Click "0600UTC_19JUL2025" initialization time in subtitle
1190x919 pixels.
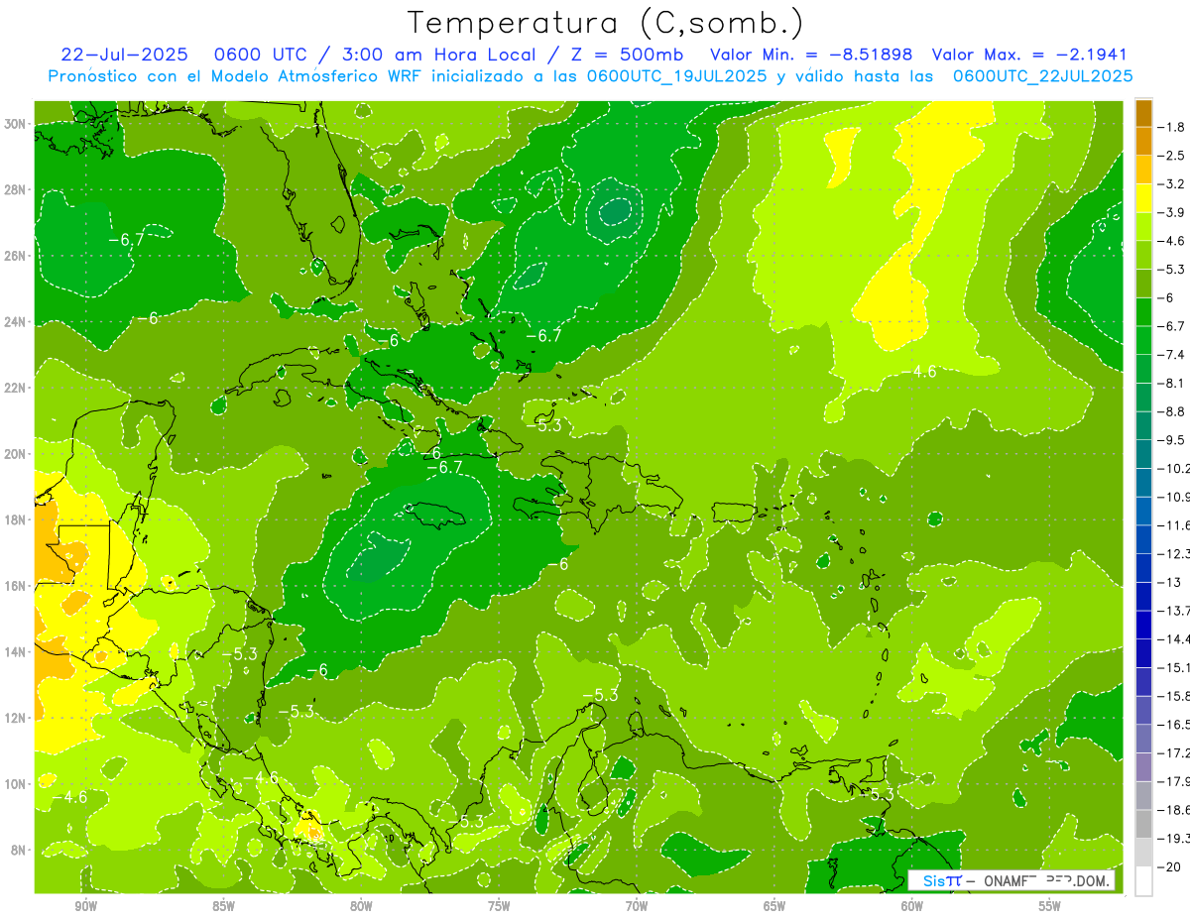pyautogui.click(x=676, y=76)
